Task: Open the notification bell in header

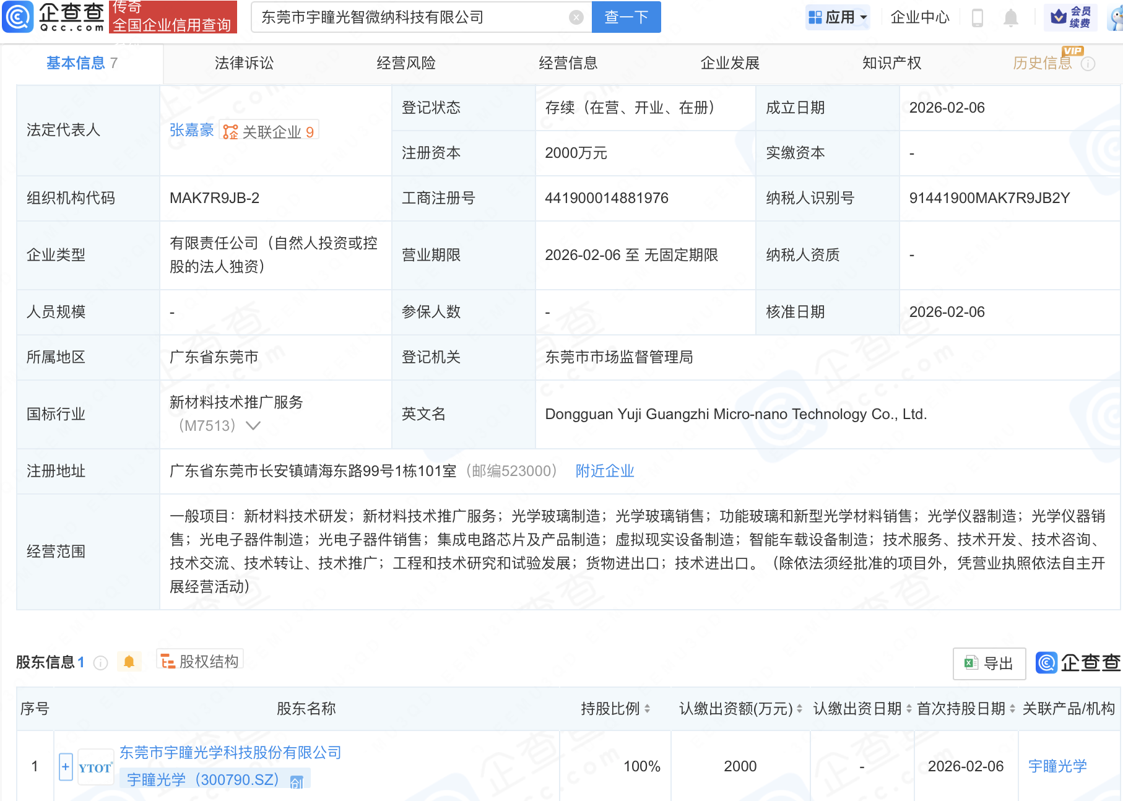Action: coord(1010,17)
